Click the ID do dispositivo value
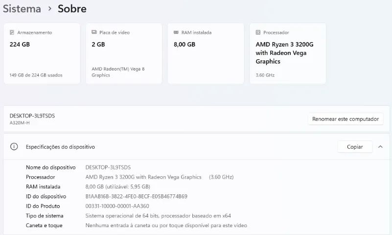The image size is (392, 235). coord(136,196)
